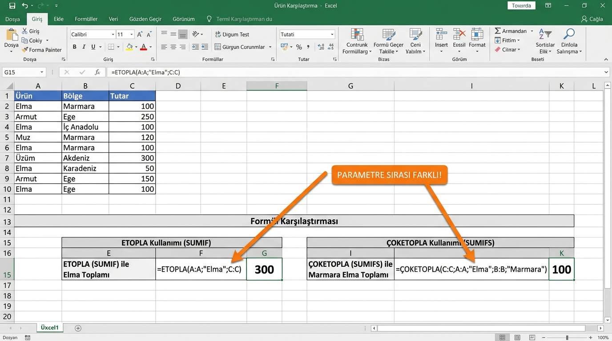This screenshot has height=341, width=612.
Task: Save the workbook using the save icon
Action: tap(12, 6)
